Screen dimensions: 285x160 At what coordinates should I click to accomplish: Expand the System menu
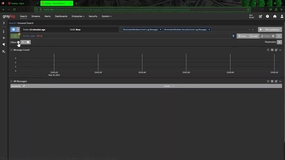pos(106,16)
